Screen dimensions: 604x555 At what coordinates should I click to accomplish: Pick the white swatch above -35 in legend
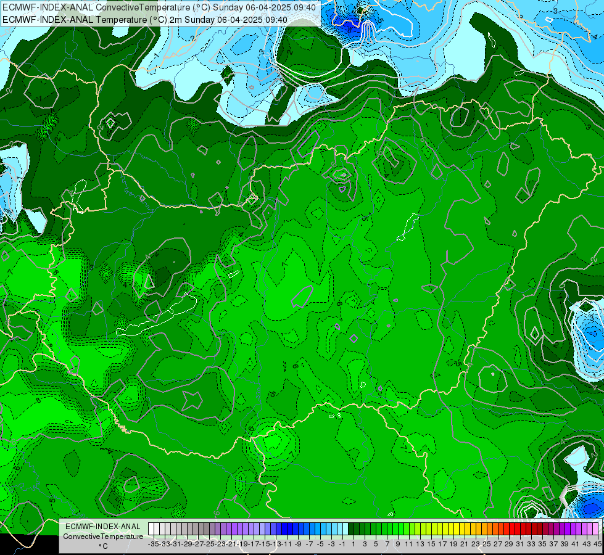click(151, 529)
